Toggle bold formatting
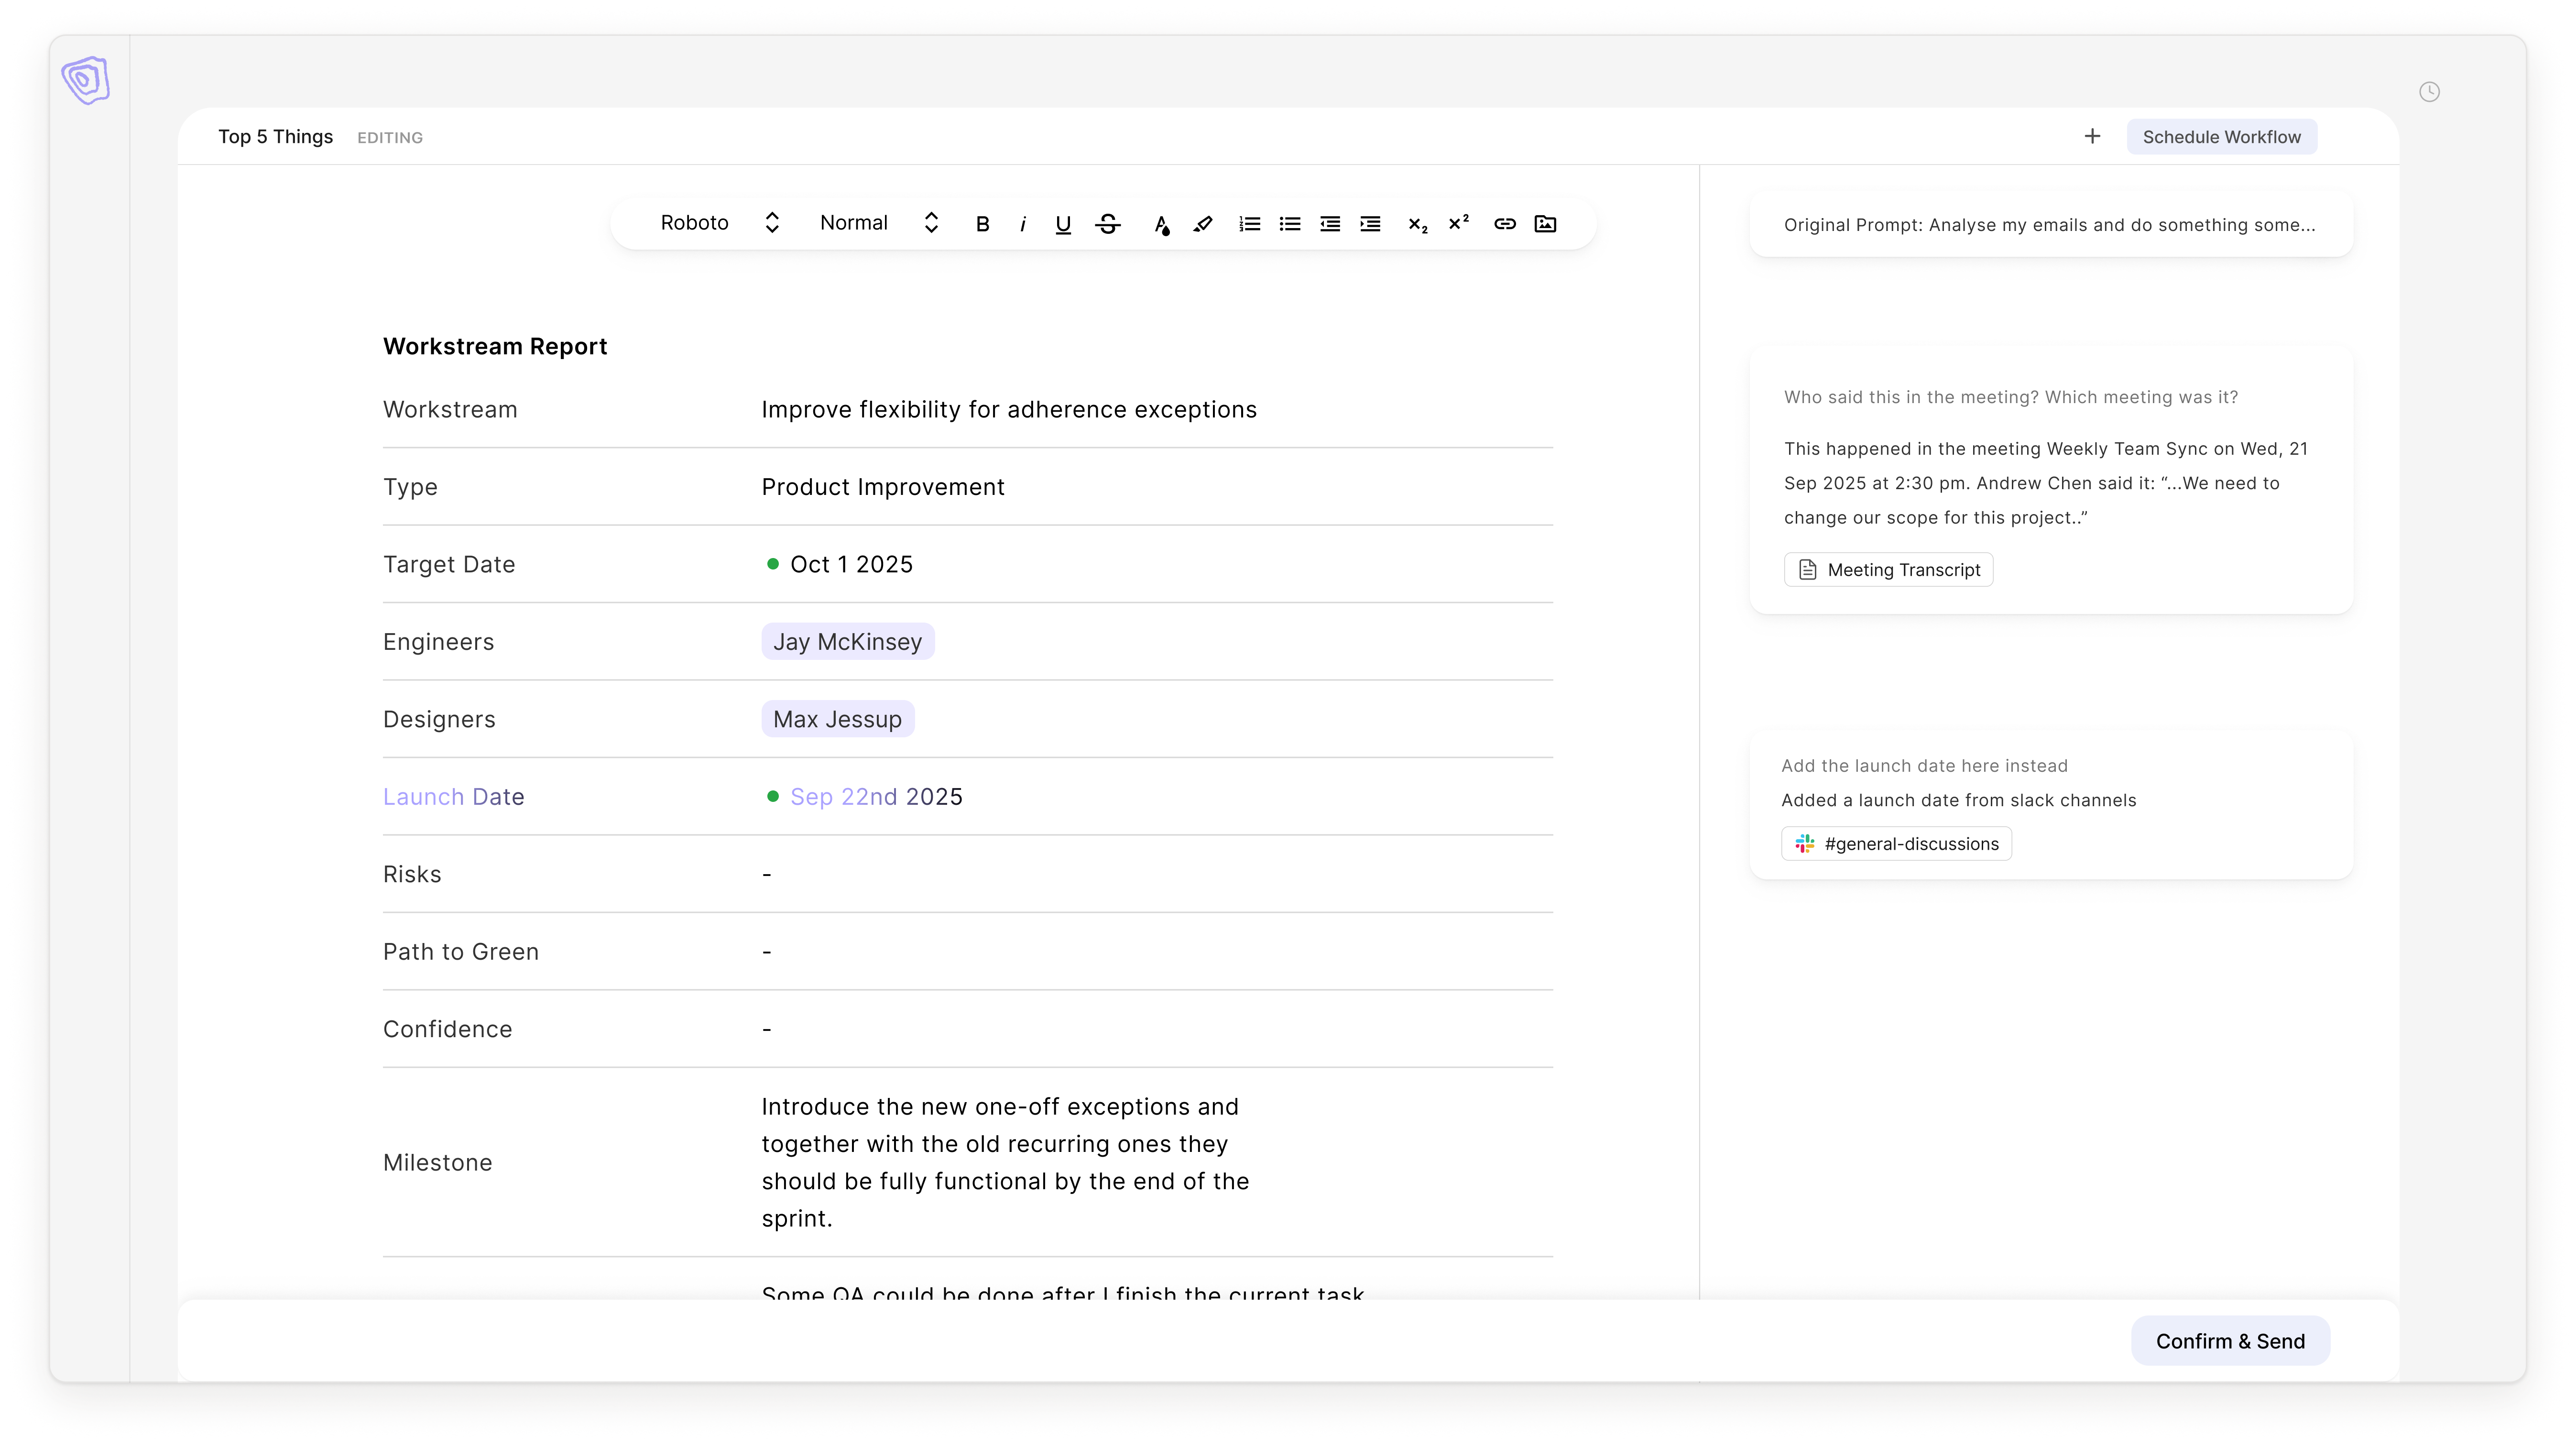This screenshot has width=2576, height=1446. (x=982, y=224)
